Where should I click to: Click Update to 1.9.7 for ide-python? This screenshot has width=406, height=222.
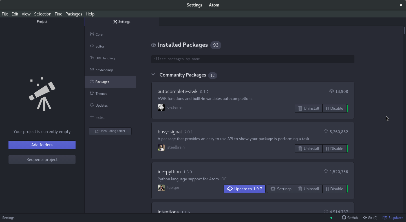[x=244, y=189]
